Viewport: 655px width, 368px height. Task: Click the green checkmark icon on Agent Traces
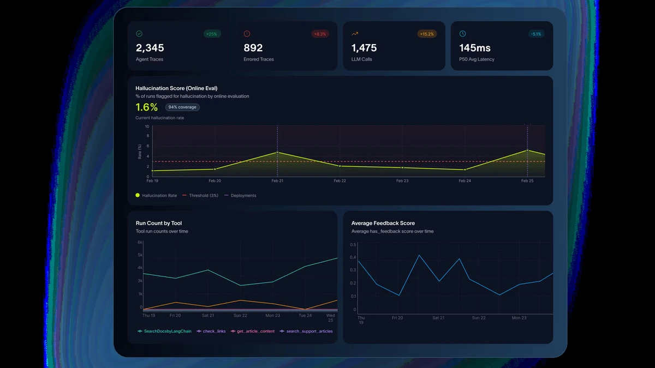pos(139,34)
